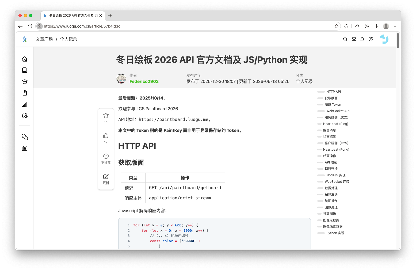This screenshot has height=270, width=416.
Task: Open user avatar in site header
Action: point(384,39)
